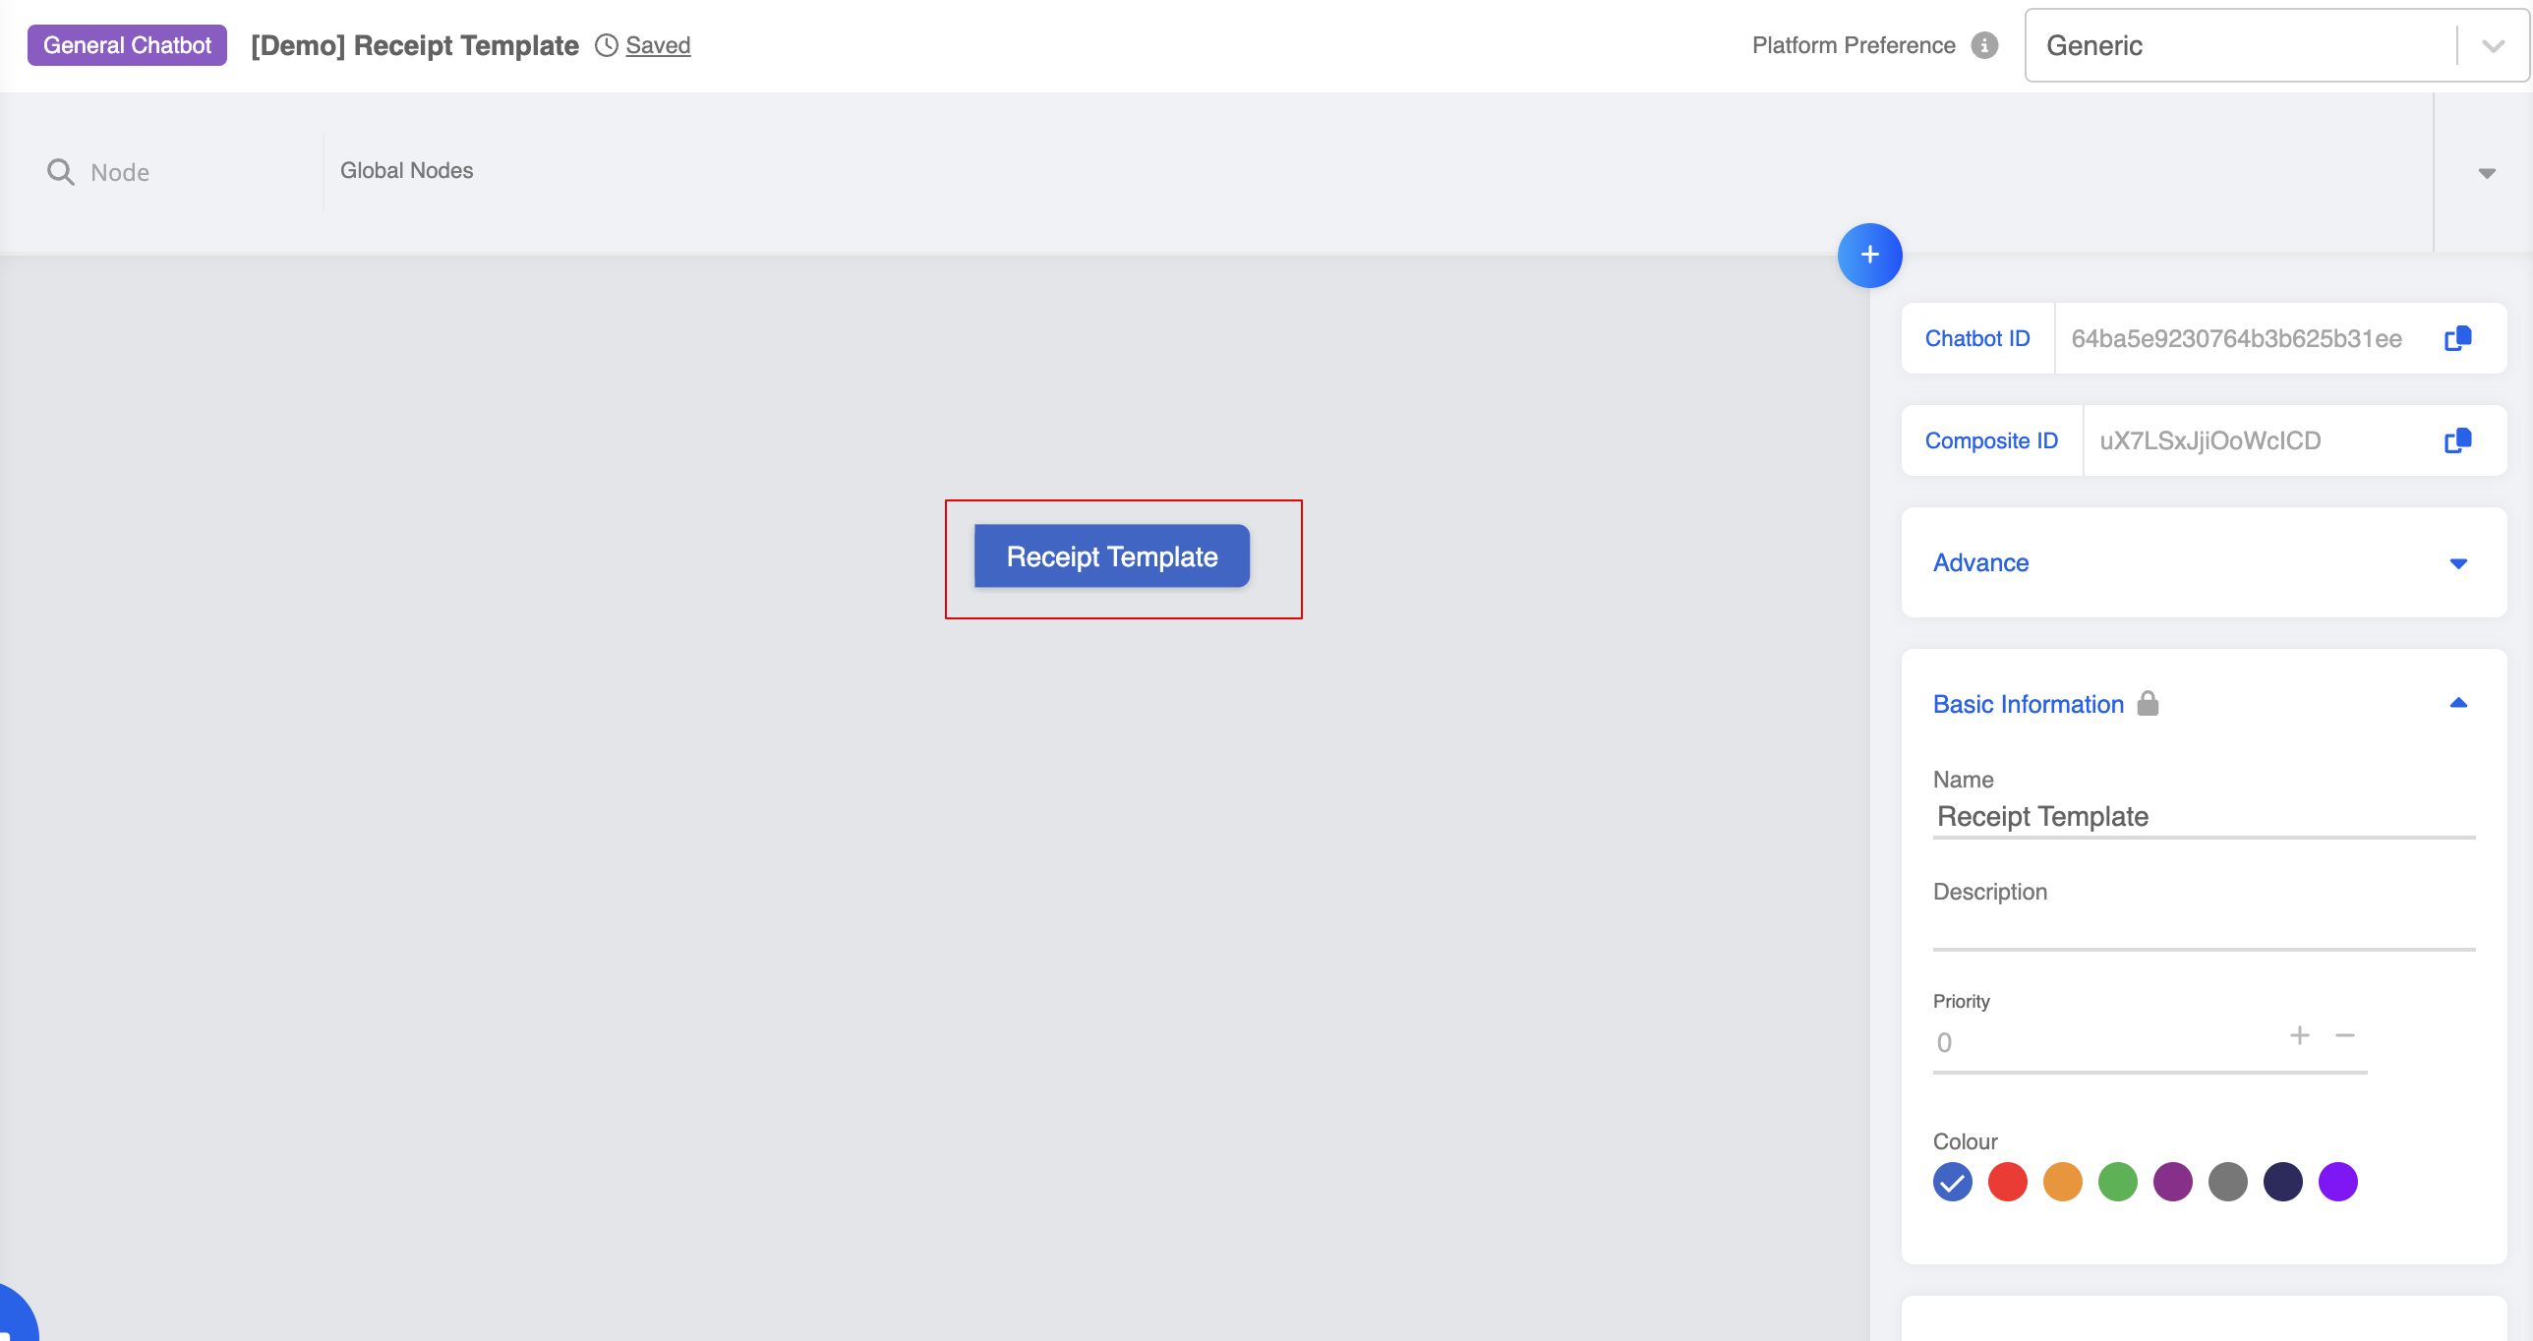
Task: Open the Saved history link
Action: tap(658, 45)
